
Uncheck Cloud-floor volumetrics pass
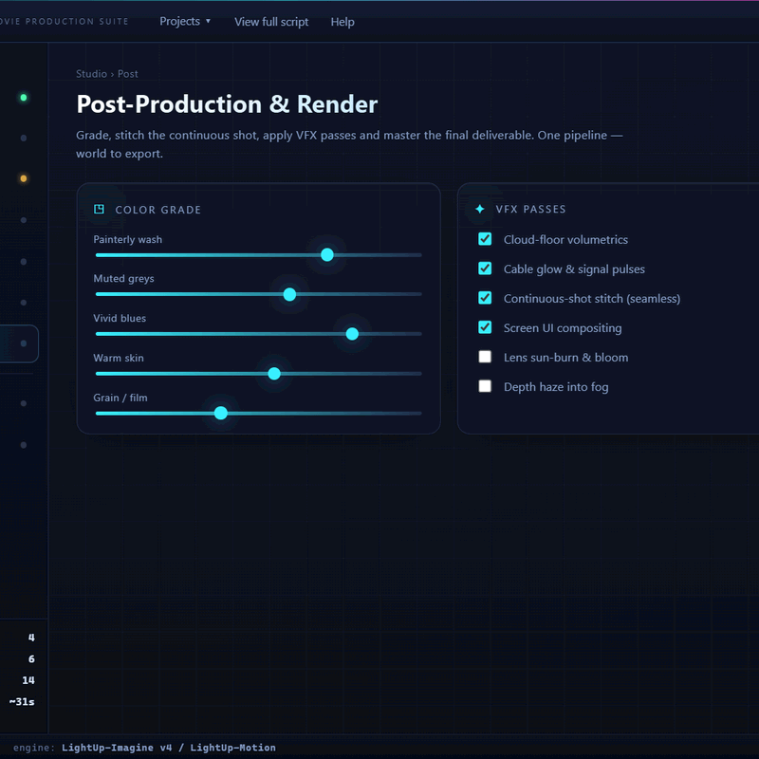pyautogui.click(x=485, y=239)
